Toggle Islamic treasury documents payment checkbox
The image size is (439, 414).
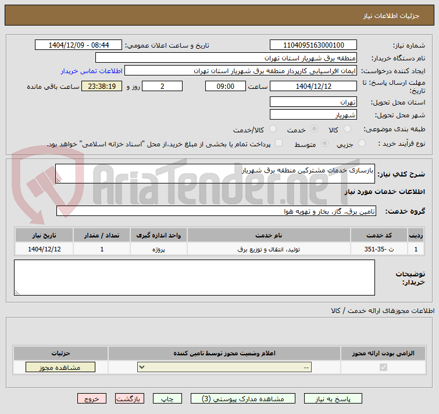(x=279, y=143)
